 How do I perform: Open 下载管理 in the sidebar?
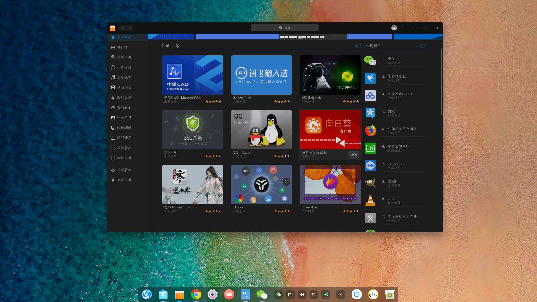point(124,170)
